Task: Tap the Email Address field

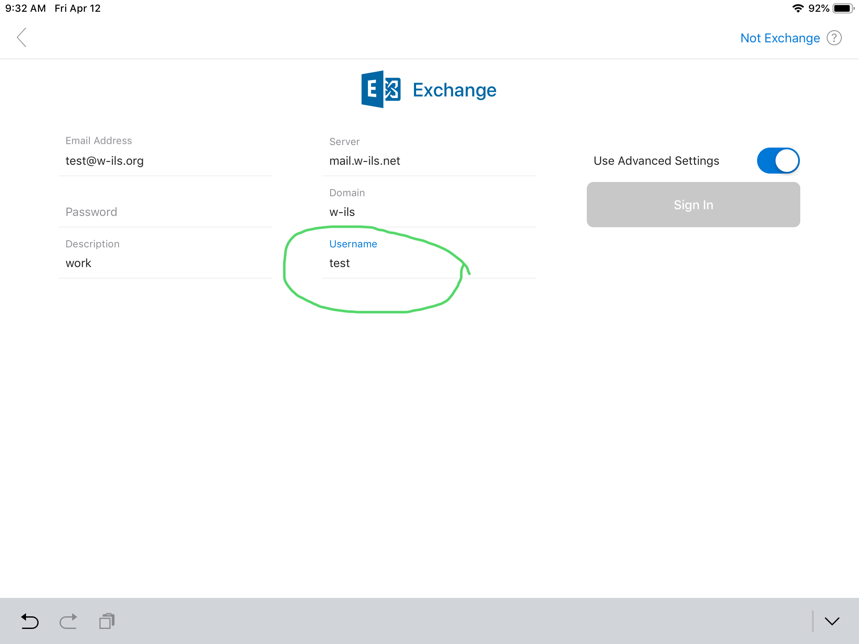Action: [x=165, y=161]
